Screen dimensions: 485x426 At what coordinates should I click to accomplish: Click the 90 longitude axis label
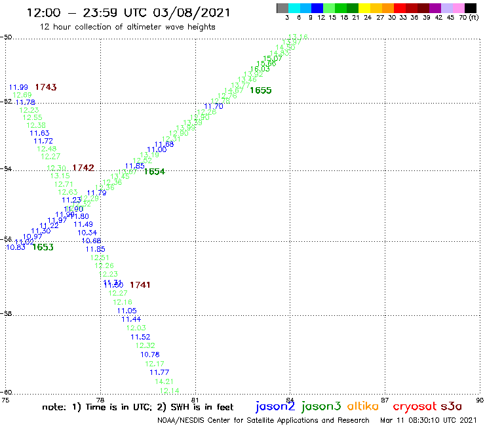[x=480, y=400]
